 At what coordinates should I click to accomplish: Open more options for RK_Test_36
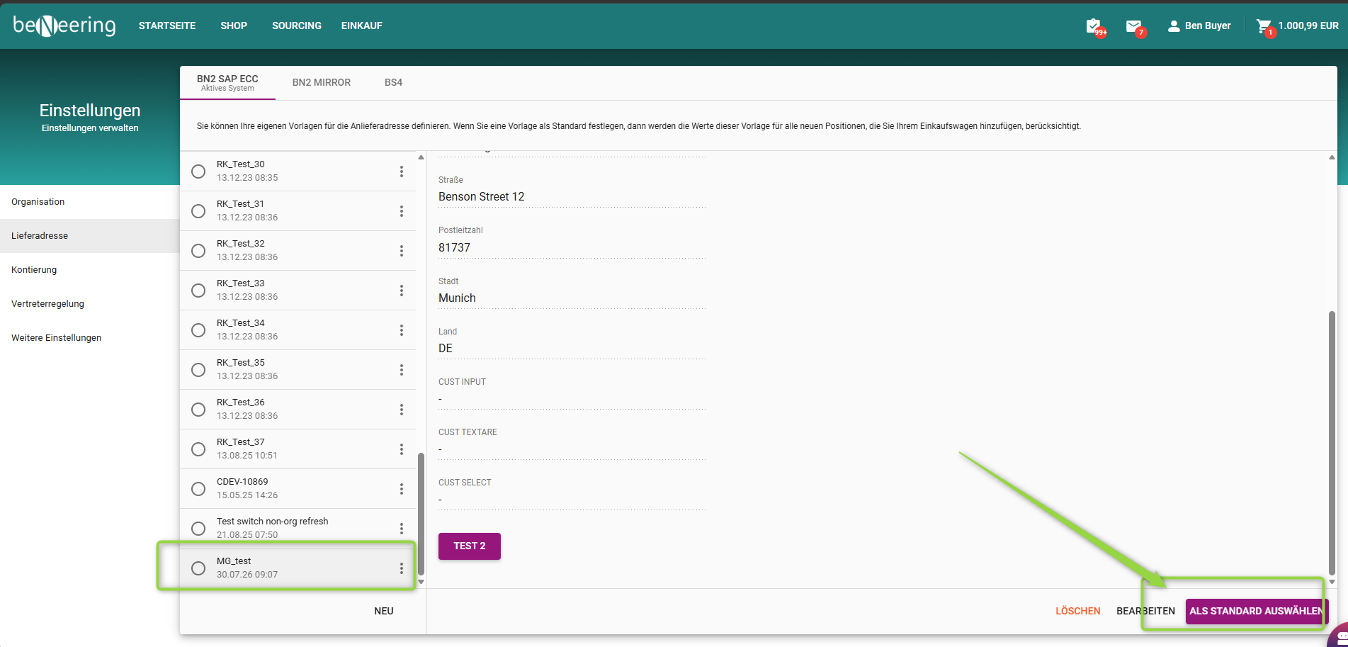[x=401, y=410]
